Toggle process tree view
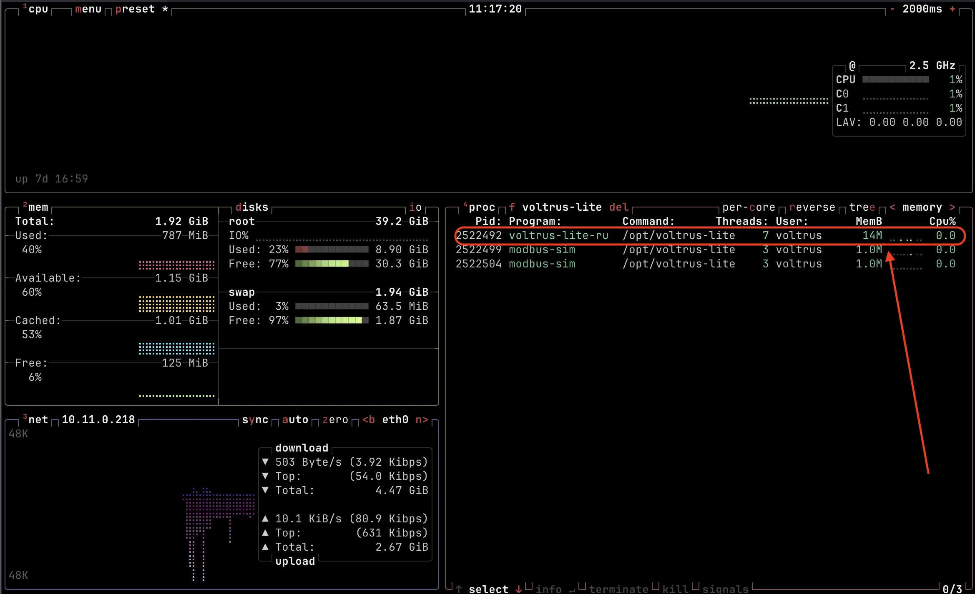975x594 pixels. [x=862, y=207]
